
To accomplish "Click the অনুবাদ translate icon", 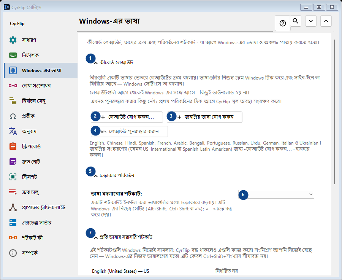I will 13,131.
